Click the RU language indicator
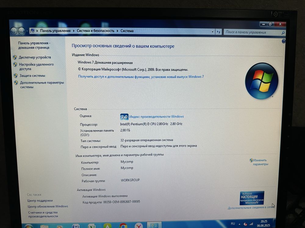This screenshot has height=228, width=305. click(233, 223)
